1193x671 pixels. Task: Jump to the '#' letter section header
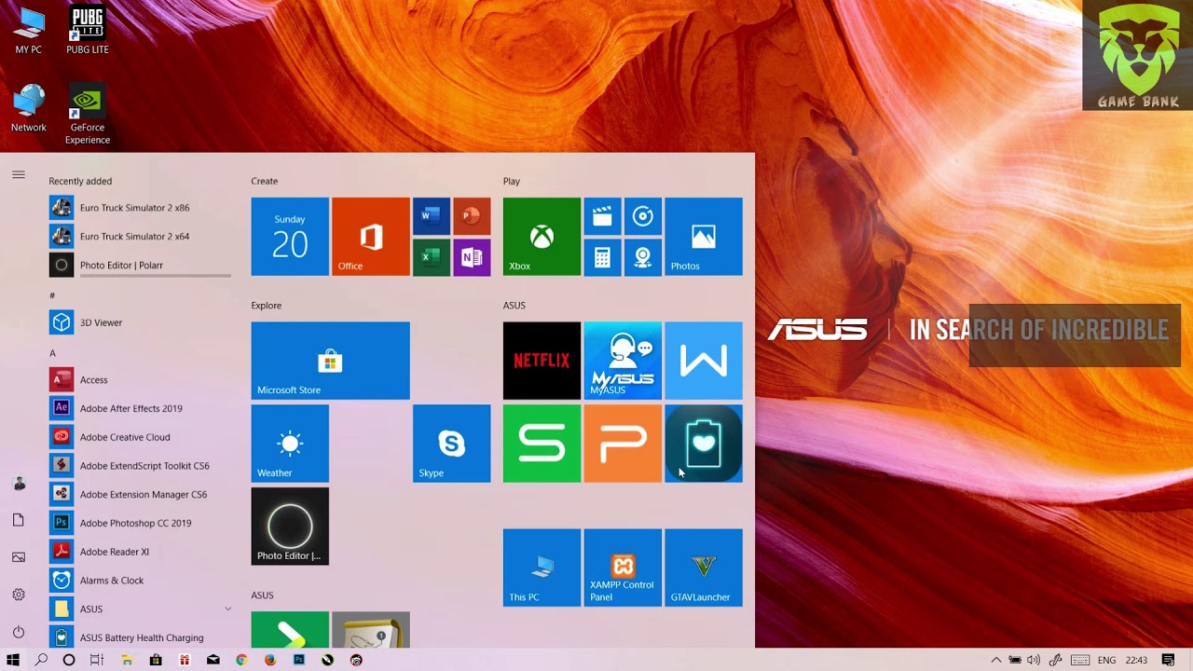point(52,295)
